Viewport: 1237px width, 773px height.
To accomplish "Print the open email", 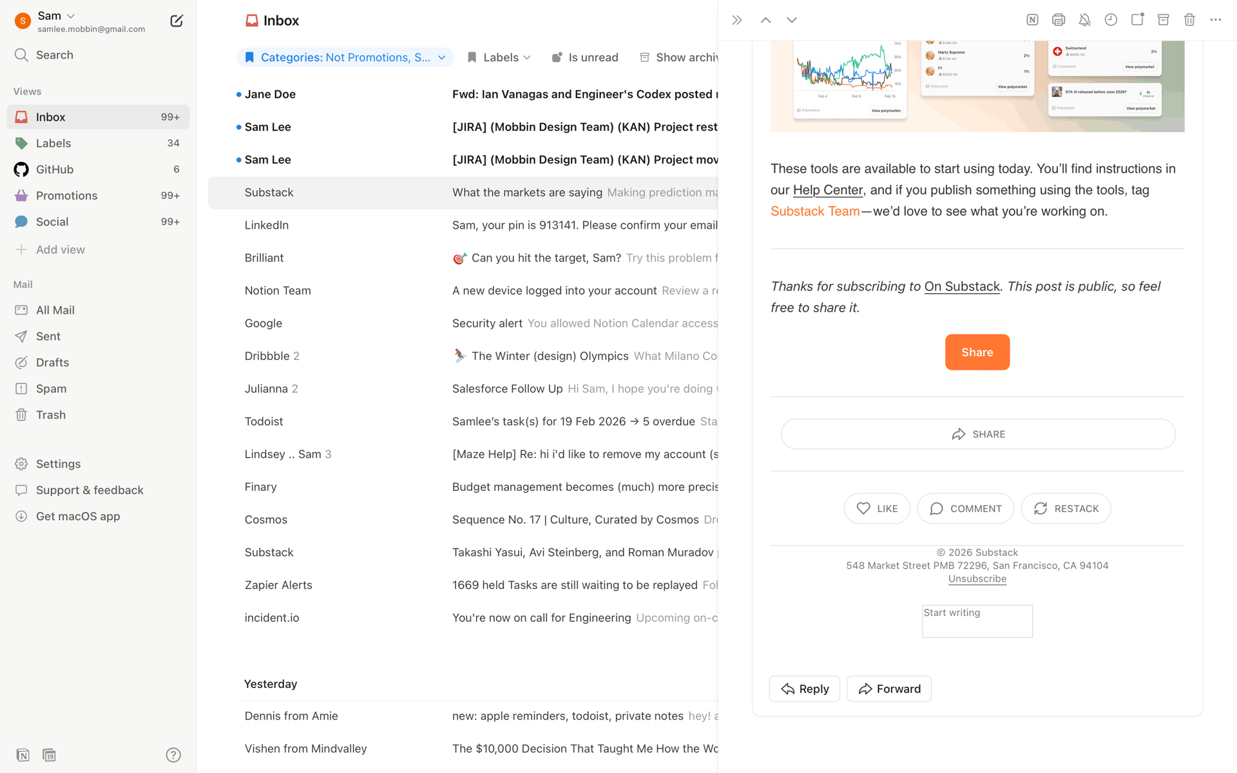I will pyautogui.click(x=1059, y=20).
